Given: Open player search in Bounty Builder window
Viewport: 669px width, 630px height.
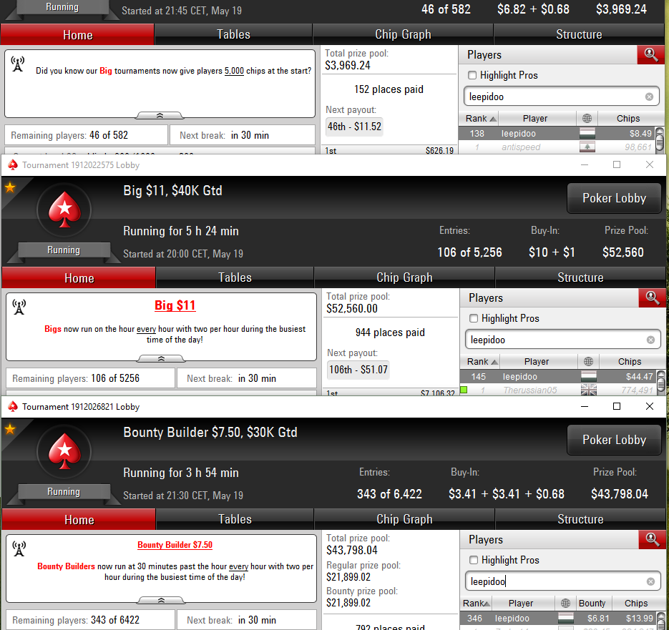Looking at the screenshot, I should 652,540.
